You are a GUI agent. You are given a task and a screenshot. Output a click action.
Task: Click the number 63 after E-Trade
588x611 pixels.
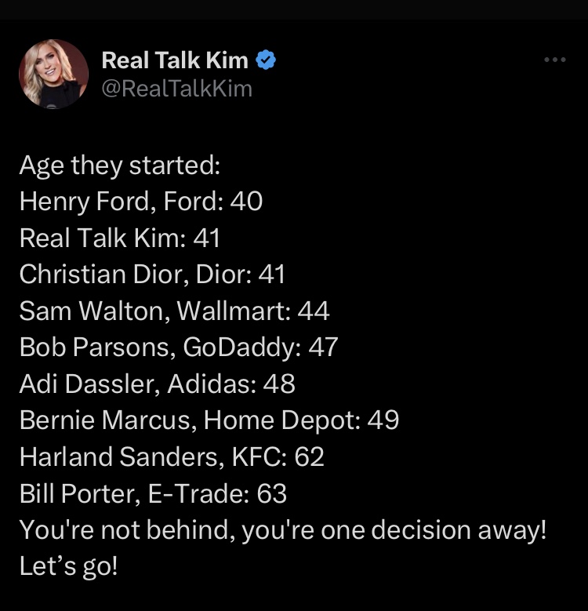pos(271,493)
